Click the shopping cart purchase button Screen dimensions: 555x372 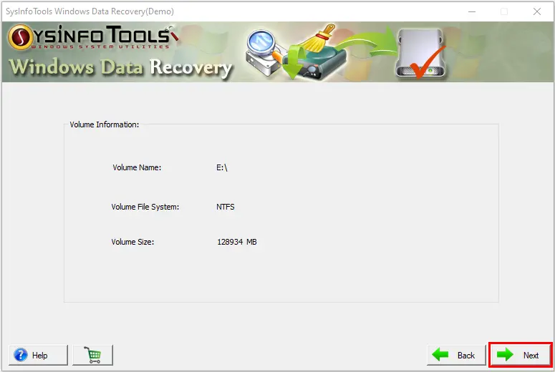point(92,355)
